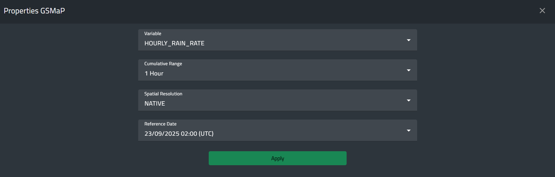Viewport: 555px width, 177px height.
Task: Open the Variable combo box
Action: pos(277,40)
